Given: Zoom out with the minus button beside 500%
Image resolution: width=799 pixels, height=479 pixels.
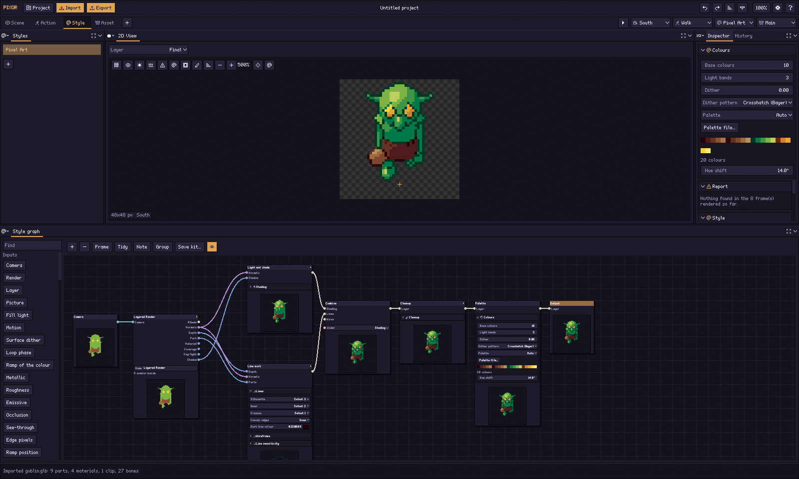Looking at the screenshot, I should 220,65.
